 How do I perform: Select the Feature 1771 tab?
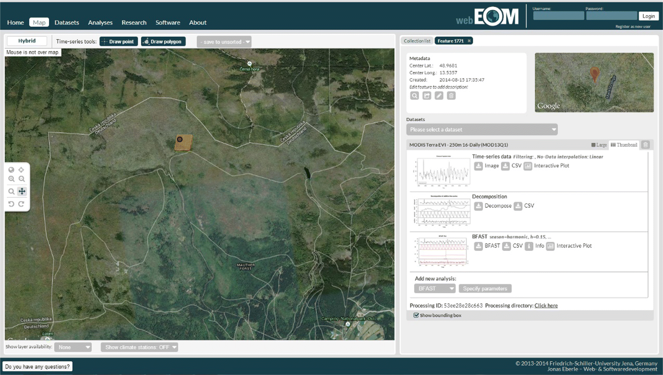(x=450, y=41)
